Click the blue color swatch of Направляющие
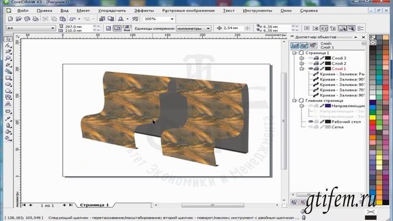Screen dimensions: 393x221 tap(328, 106)
